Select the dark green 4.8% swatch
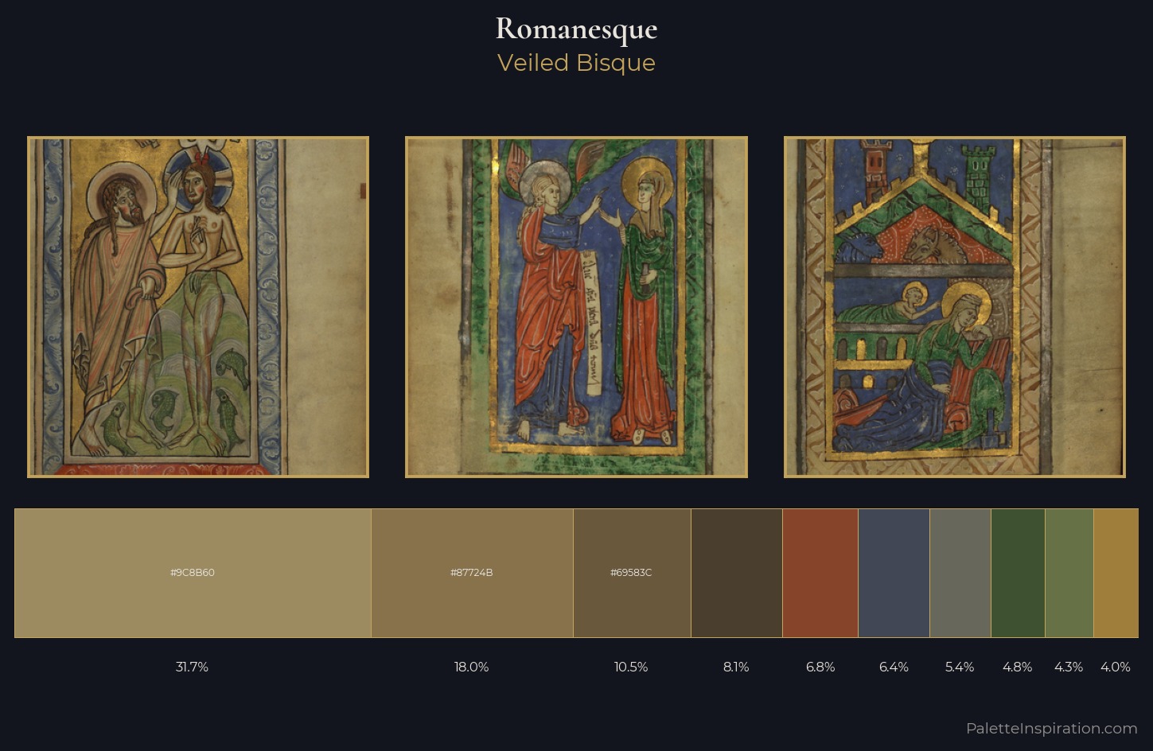Image resolution: width=1153 pixels, height=751 pixels. (1018, 573)
